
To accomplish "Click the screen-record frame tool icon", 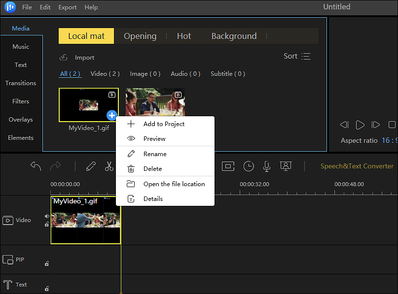I will [x=228, y=166].
